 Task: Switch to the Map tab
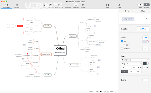[x=143, y=11]
